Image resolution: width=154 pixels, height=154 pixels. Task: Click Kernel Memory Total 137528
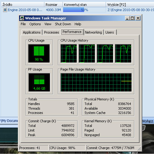tap(126, 126)
